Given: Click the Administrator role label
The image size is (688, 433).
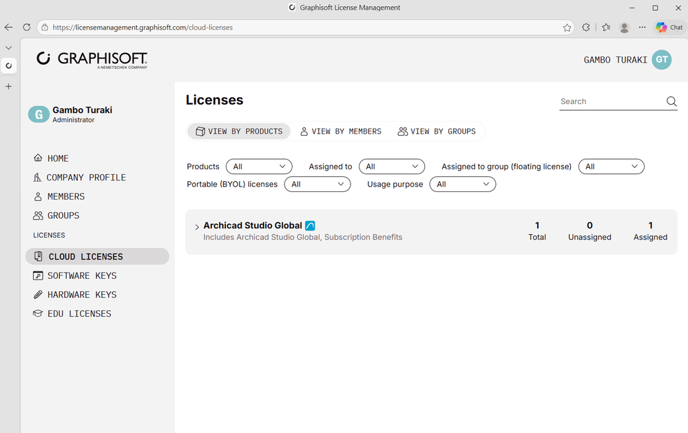Looking at the screenshot, I should coord(73,120).
